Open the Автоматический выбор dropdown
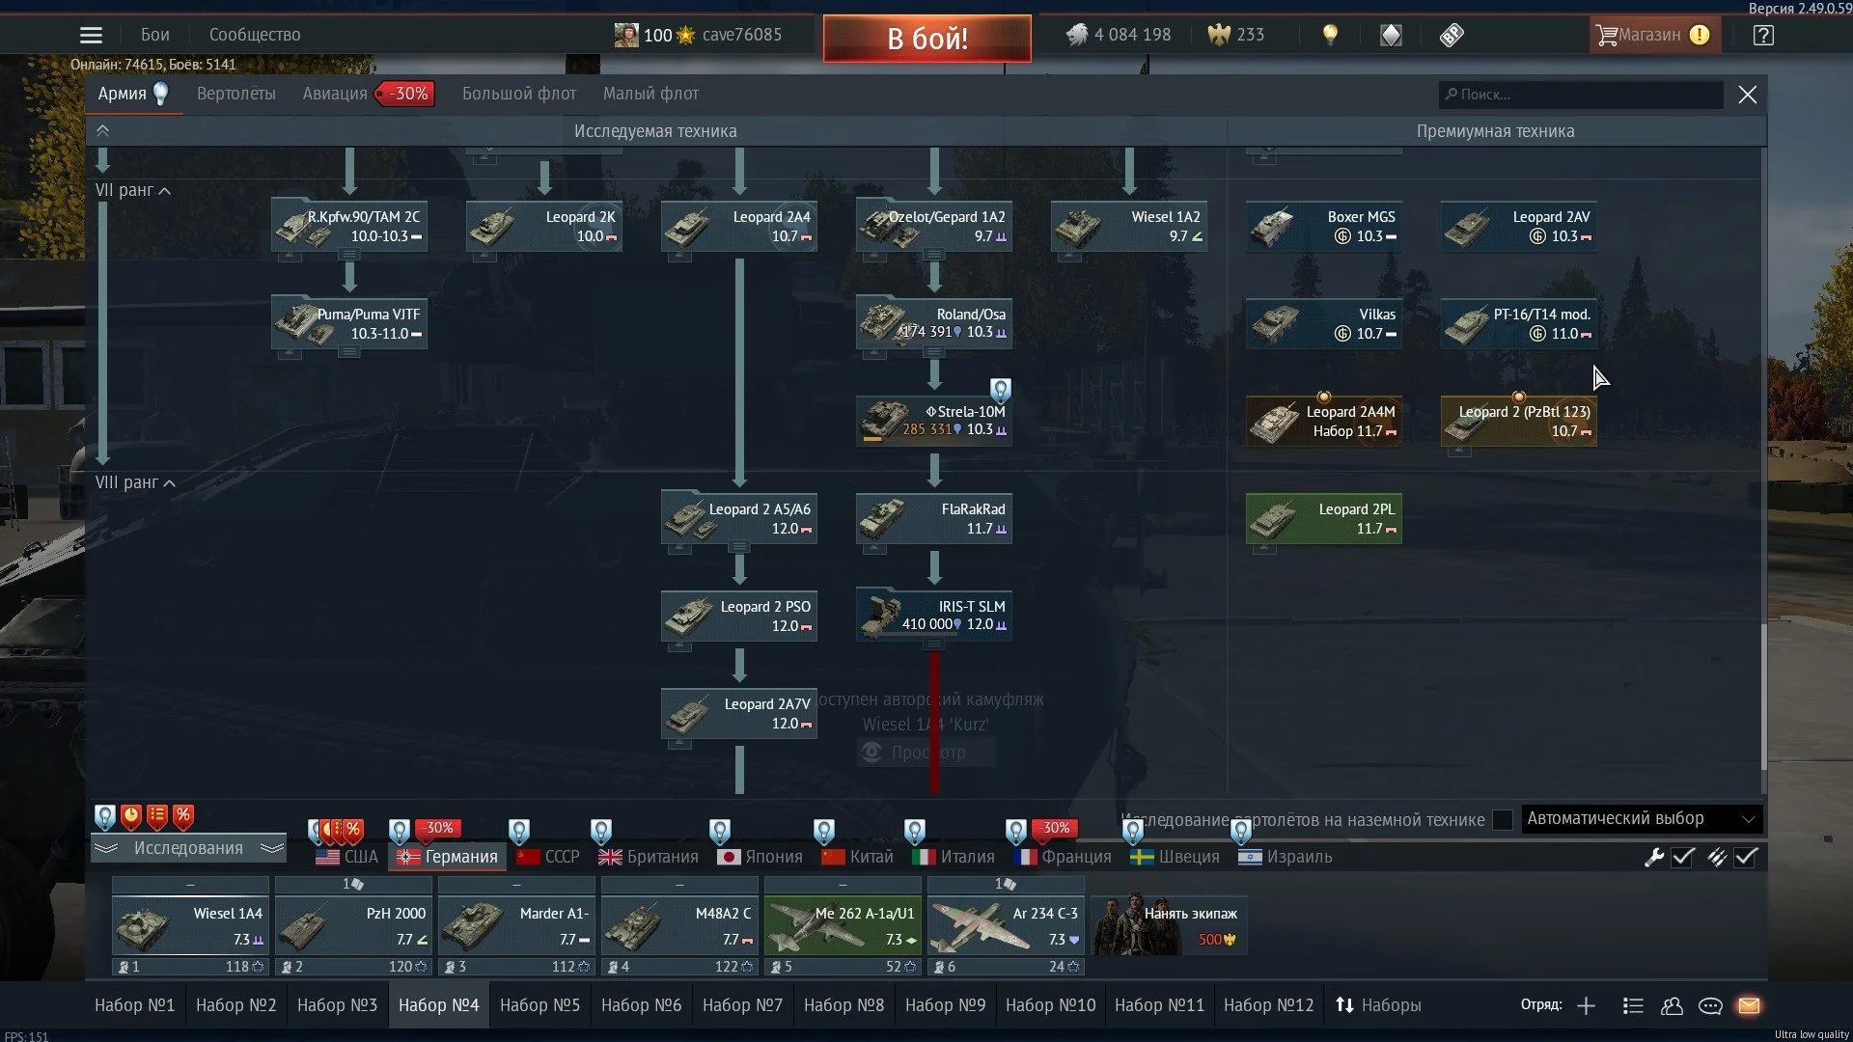Image resolution: width=1853 pixels, height=1042 pixels. point(1641,818)
